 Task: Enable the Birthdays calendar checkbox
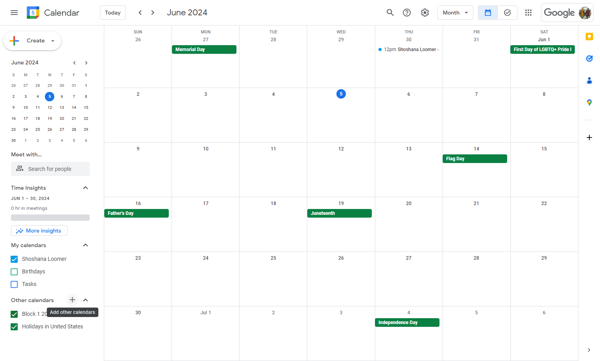(14, 271)
